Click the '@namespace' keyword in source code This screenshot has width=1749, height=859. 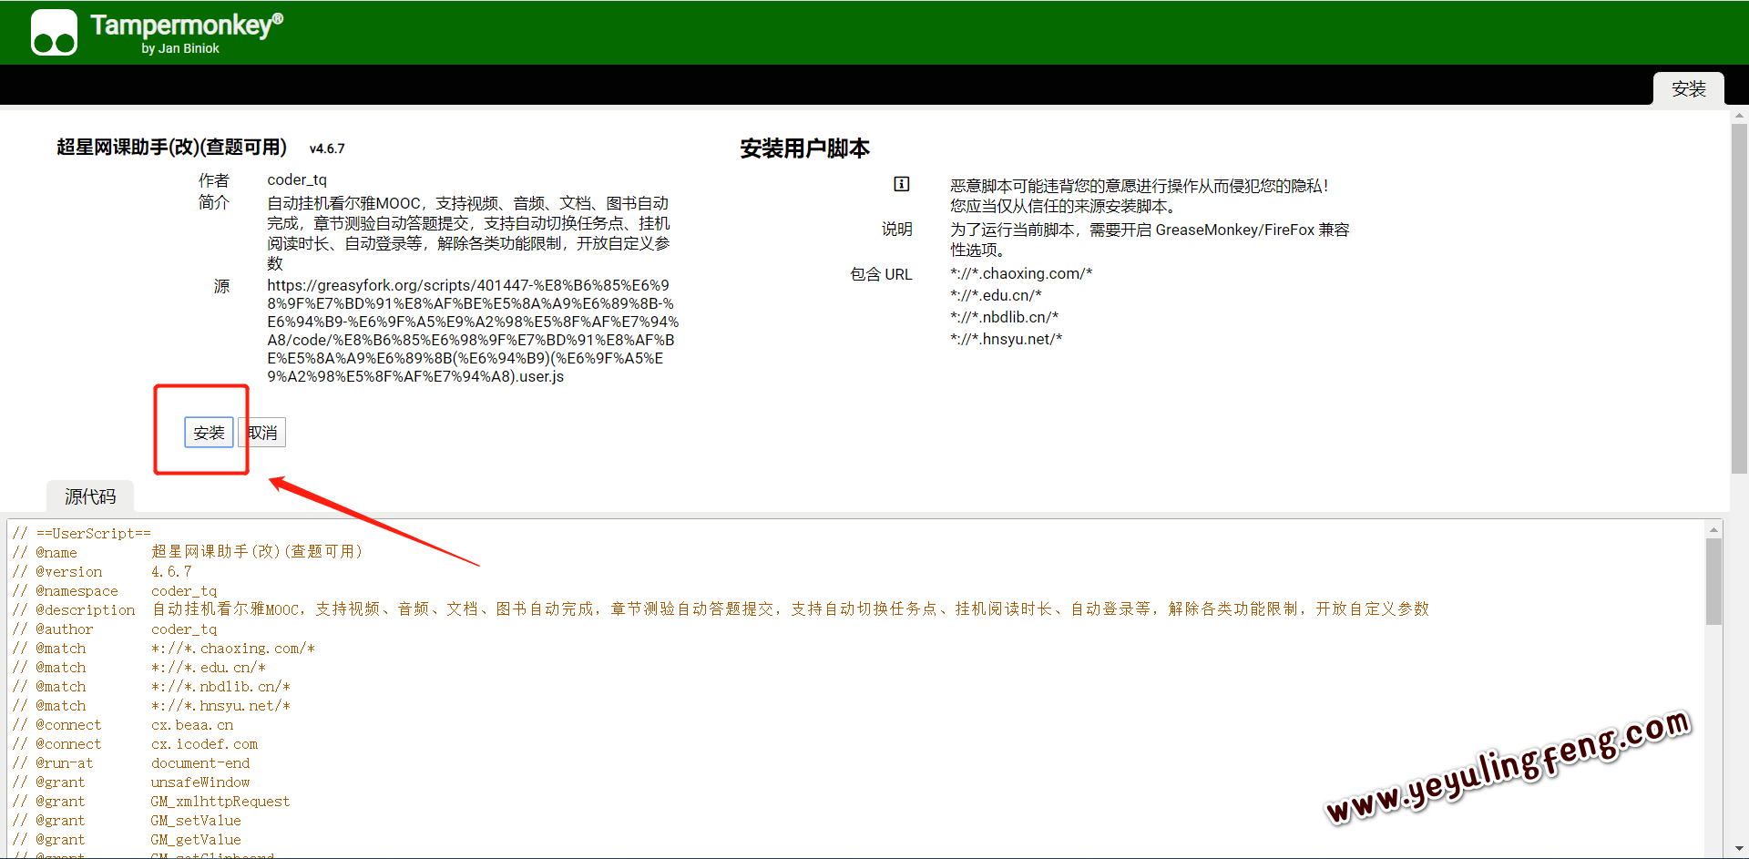pos(77,591)
